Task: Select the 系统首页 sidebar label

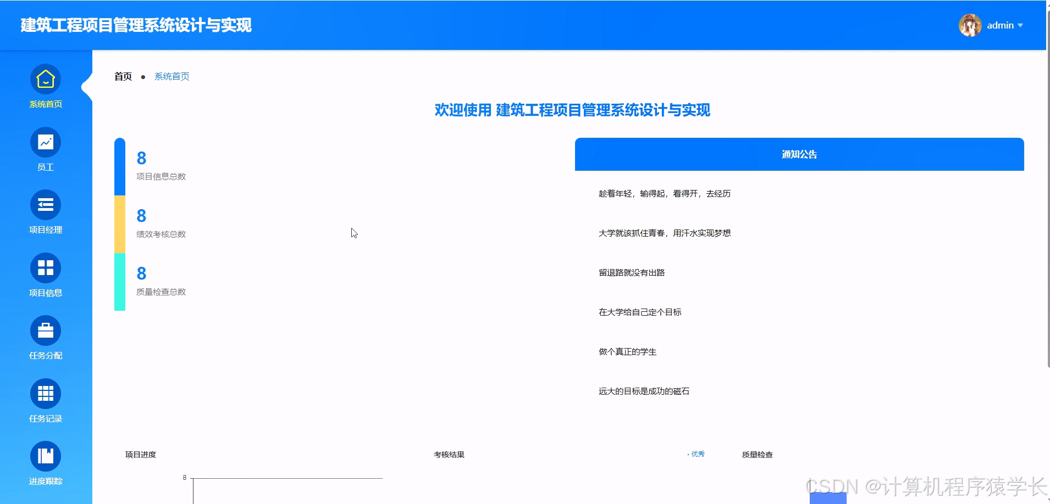Action: [46, 104]
